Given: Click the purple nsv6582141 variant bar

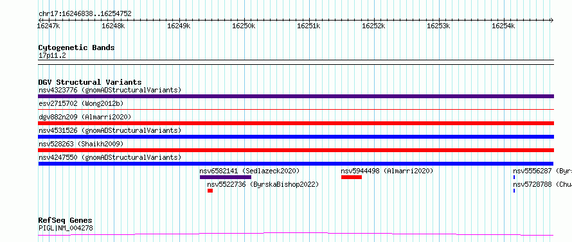Looking at the screenshot, I should [226, 177].
